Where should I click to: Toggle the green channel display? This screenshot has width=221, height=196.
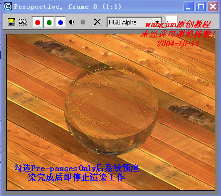coord(49,22)
